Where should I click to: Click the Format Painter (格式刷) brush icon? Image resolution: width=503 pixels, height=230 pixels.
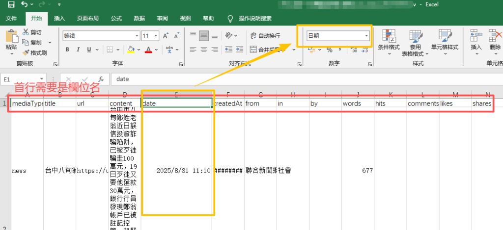point(26,53)
